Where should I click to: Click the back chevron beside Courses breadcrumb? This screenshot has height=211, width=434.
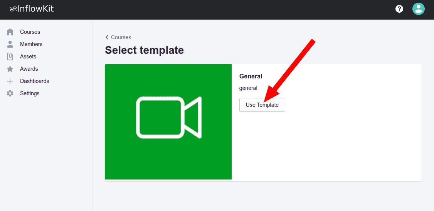107,37
